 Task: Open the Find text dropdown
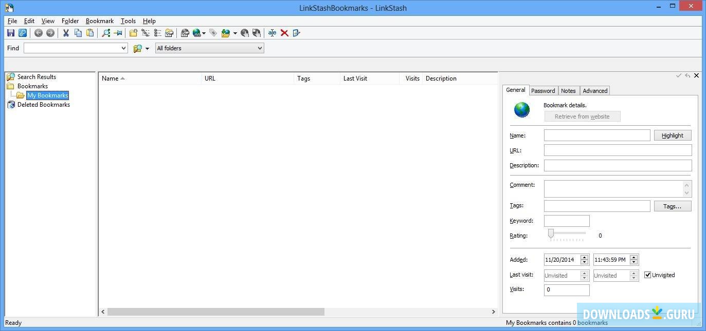tap(123, 48)
